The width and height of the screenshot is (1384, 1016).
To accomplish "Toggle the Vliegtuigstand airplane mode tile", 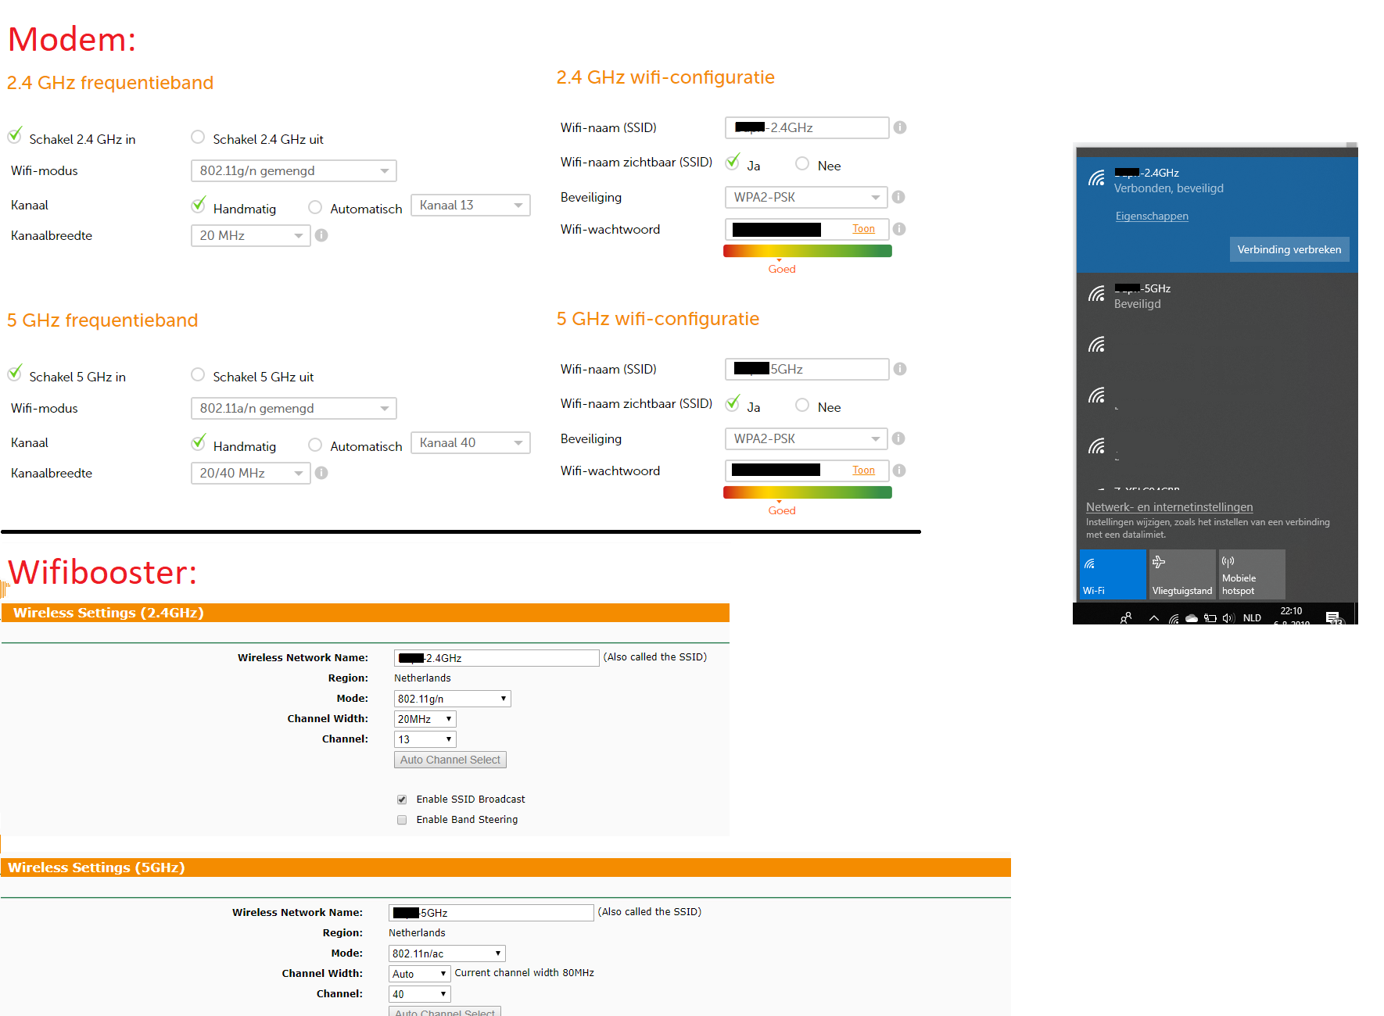I will 1181,574.
